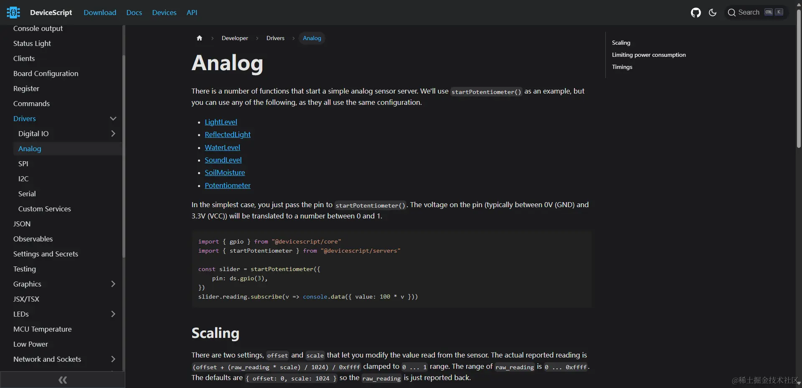Image resolution: width=802 pixels, height=388 pixels.
Task: Open the Download nav item
Action: (100, 13)
